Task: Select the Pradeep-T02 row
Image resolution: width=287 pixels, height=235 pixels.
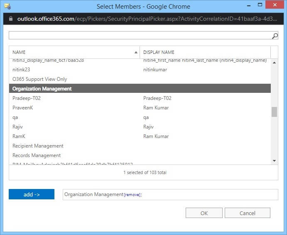Action: click(140, 98)
